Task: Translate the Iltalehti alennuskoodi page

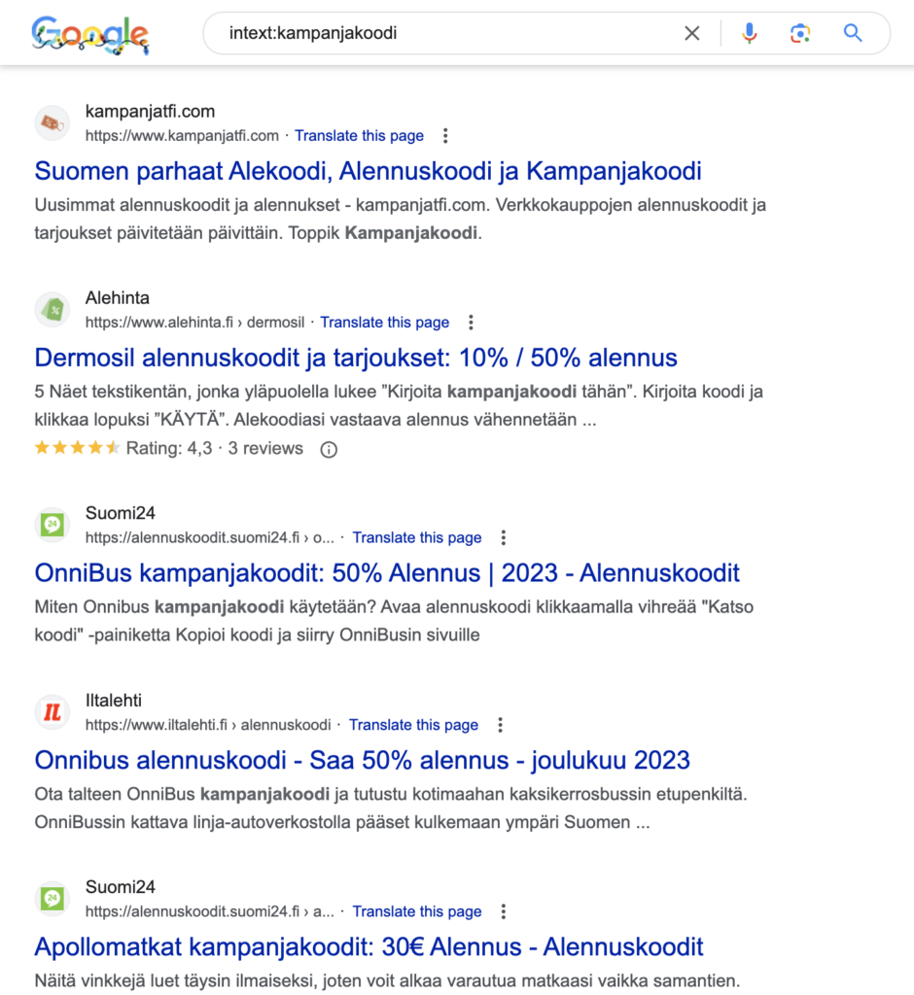Action: coord(413,725)
